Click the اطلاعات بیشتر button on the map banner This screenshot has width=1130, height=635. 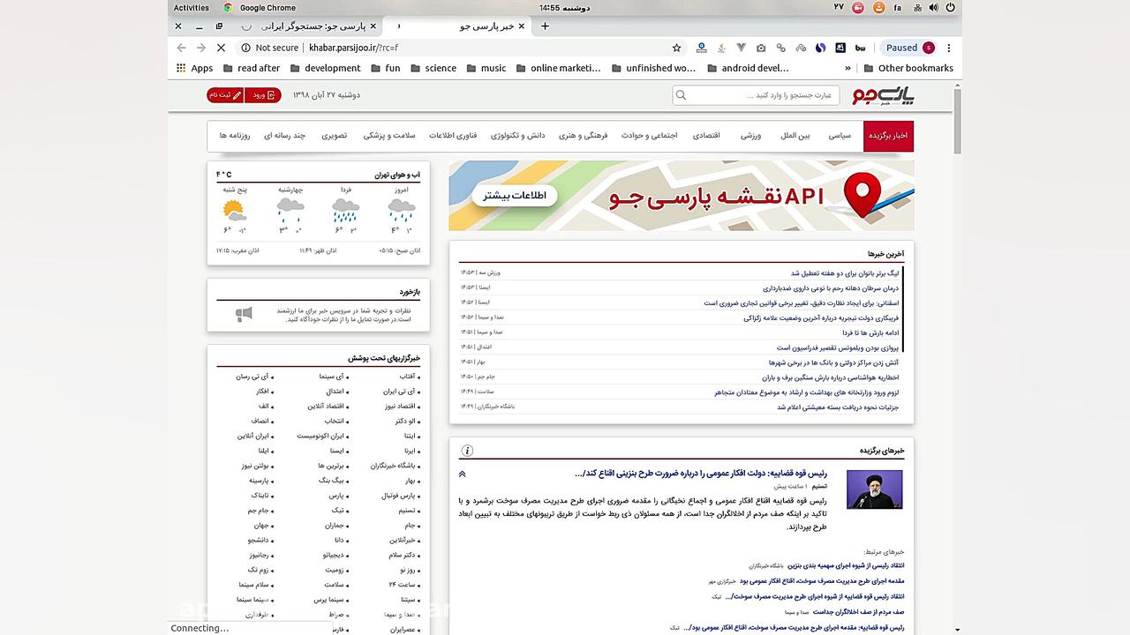(513, 196)
